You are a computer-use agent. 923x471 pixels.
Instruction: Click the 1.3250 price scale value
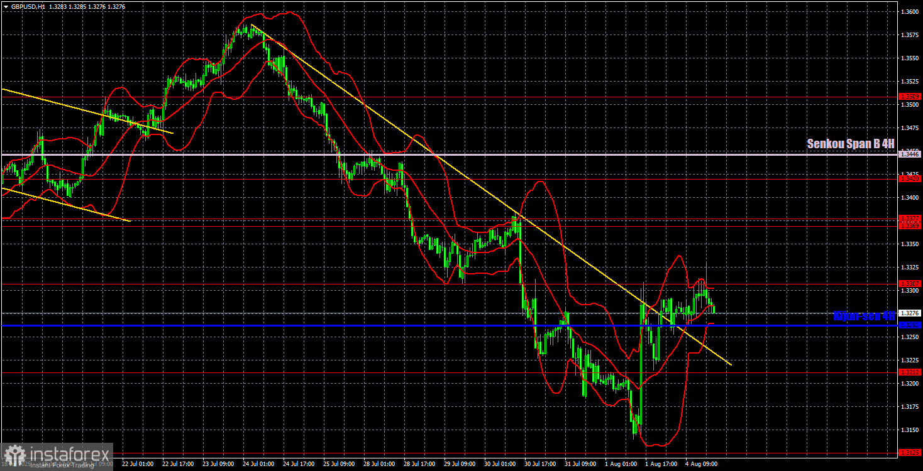910,337
